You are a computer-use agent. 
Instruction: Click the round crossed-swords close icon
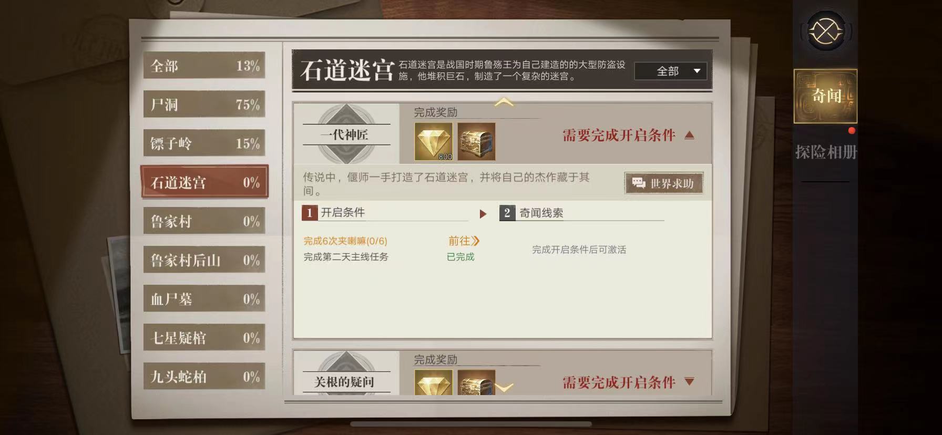point(825,31)
